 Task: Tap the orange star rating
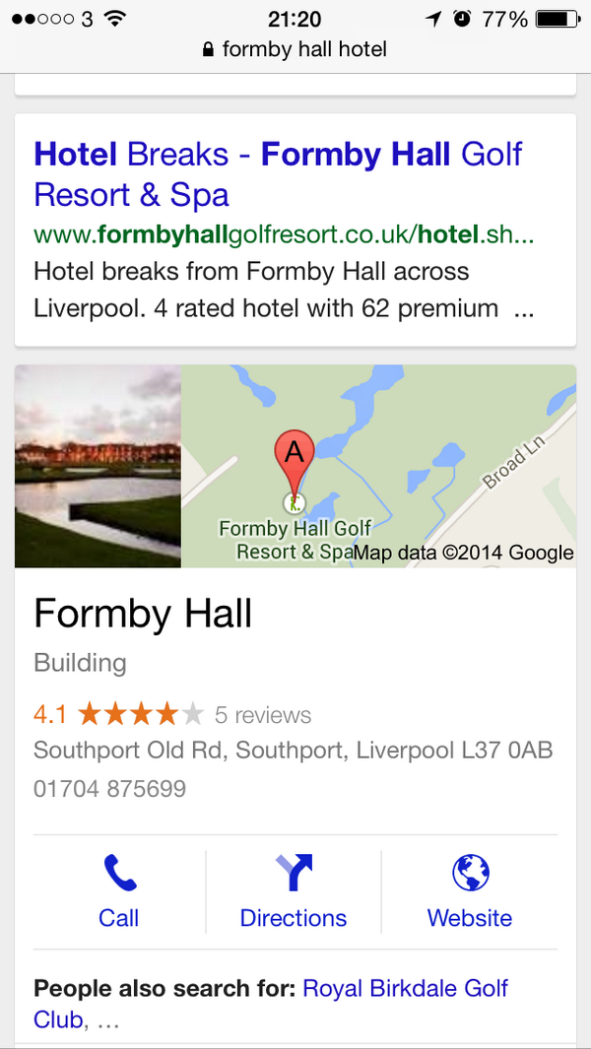pos(141,714)
